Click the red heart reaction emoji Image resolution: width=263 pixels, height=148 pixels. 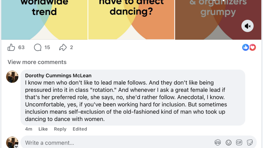pyautogui.click(x=253, y=47)
